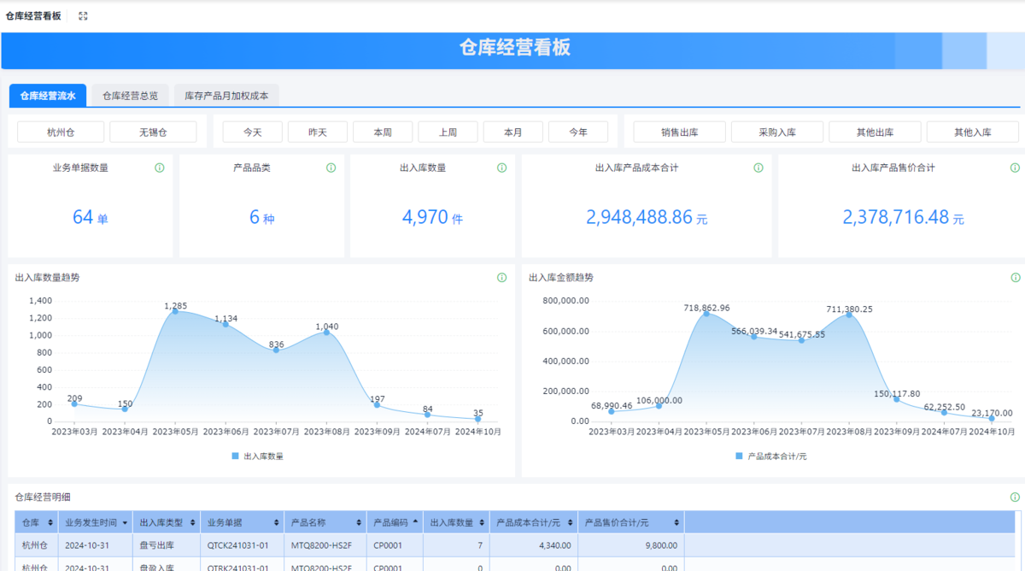1025x571 pixels.
Task: Filter by 本月 time range
Action: pyautogui.click(x=512, y=132)
